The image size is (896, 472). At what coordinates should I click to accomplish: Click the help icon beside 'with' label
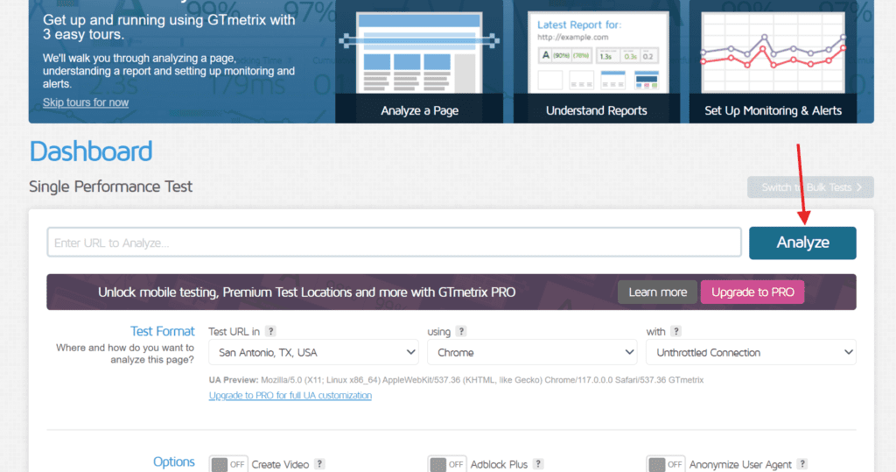[676, 331]
